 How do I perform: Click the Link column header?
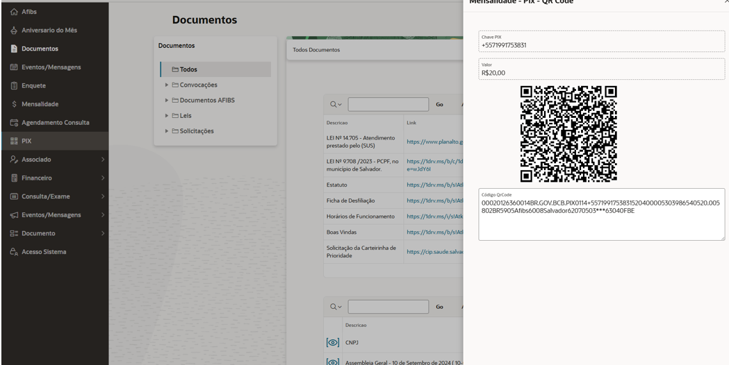(x=411, y=123)
